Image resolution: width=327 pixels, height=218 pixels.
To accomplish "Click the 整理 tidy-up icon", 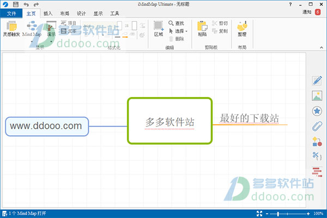I will [242, 28].
